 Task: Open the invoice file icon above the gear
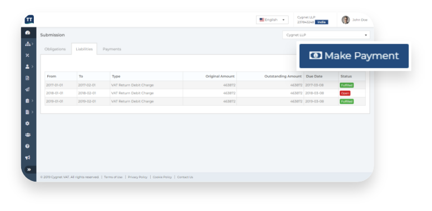(x=27, y=112)
